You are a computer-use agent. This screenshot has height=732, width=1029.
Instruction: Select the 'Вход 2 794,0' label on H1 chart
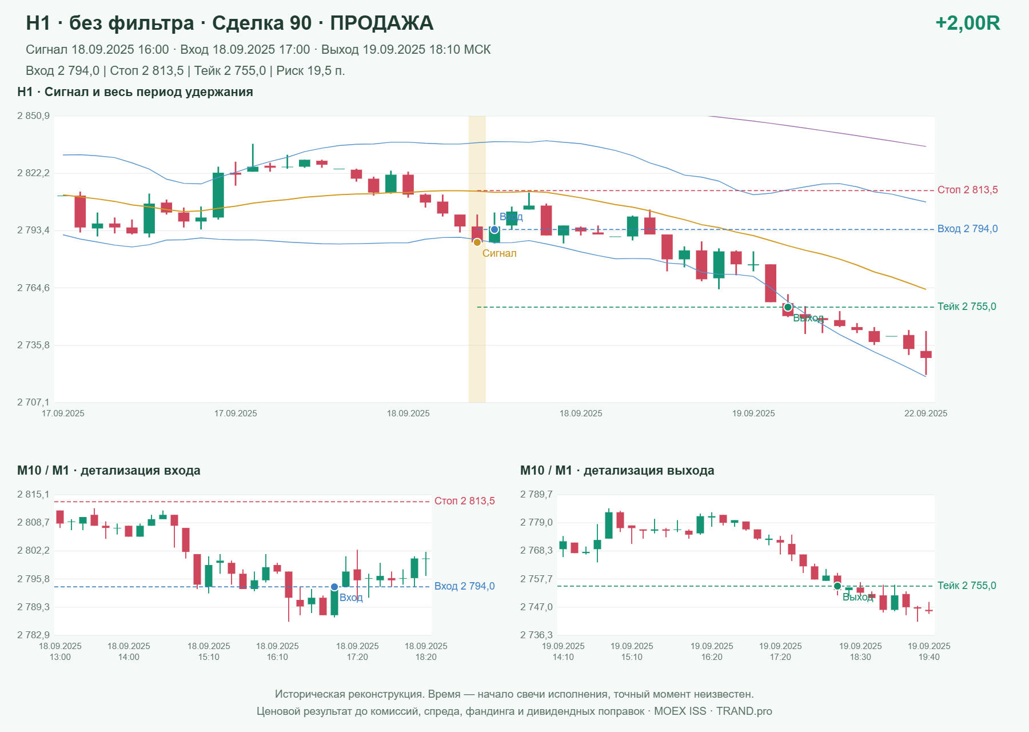pyautogui.click(x=967, y=229)
